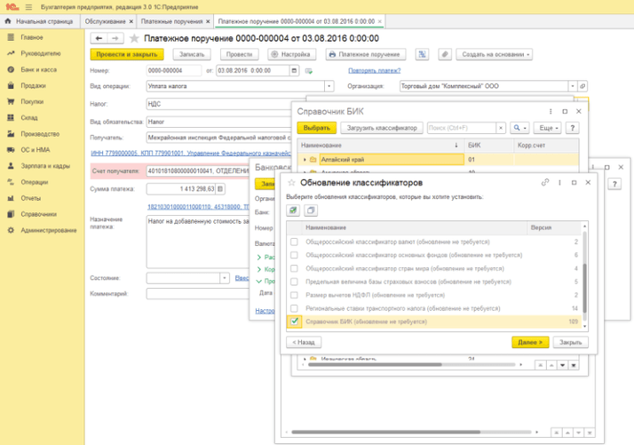The height and width of the screenshot is (445, 634).
Task: Click the Далее > button
Action: click(x=529, y=341)
